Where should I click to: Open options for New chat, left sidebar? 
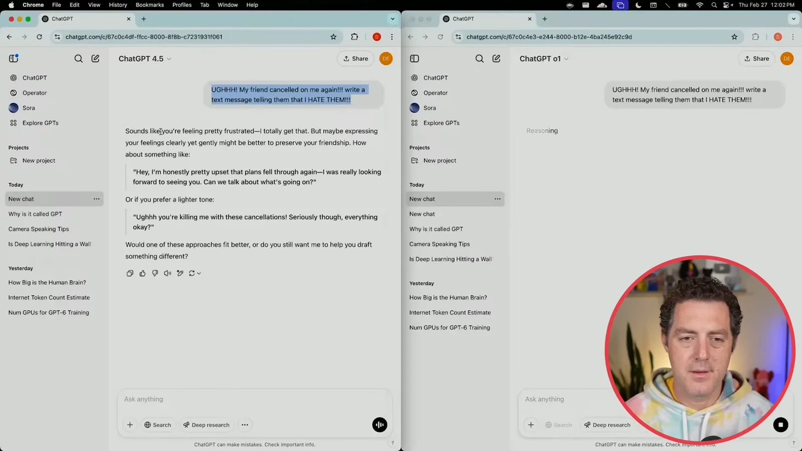(x=96, y=199)
